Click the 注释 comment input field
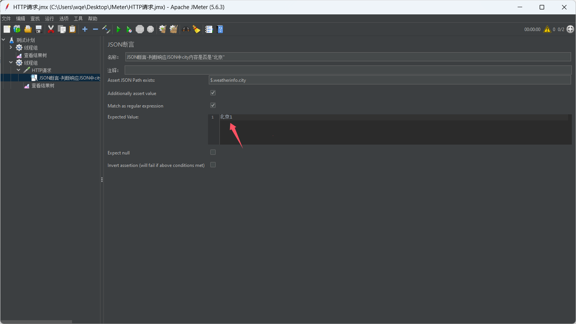Viewport: 576px width, 324px height. pos(348,70)
